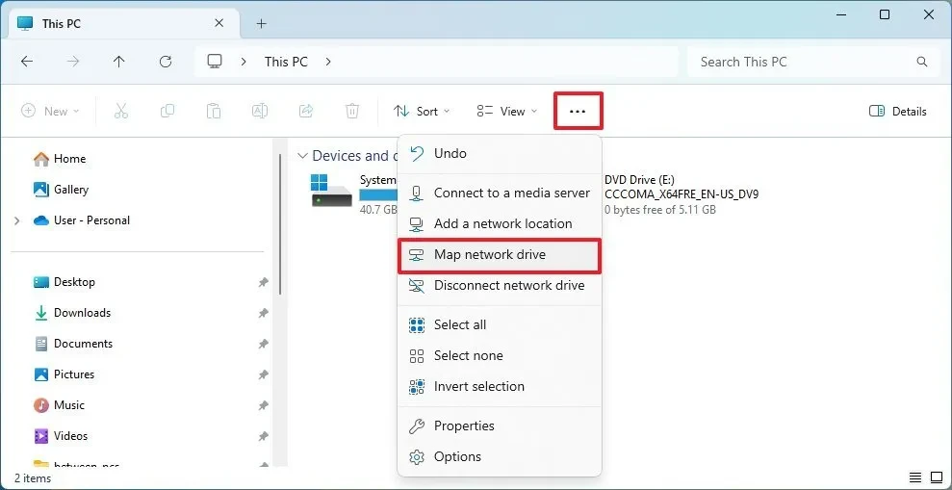Toggle the Details pane button

point(897,112)
